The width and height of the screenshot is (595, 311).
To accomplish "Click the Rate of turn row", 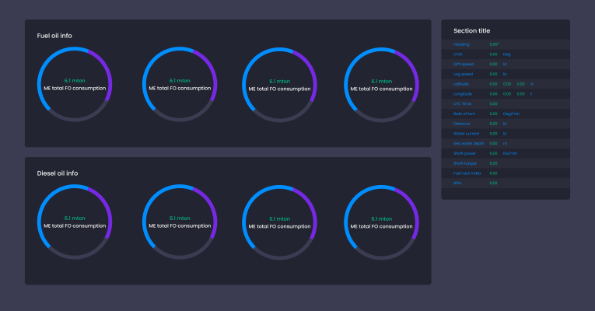I will [505, 114].
